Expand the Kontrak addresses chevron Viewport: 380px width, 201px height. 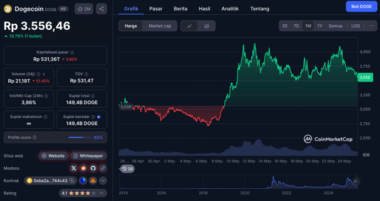pos(103,181)
